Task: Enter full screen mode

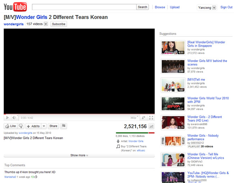Action: (151, 118)
